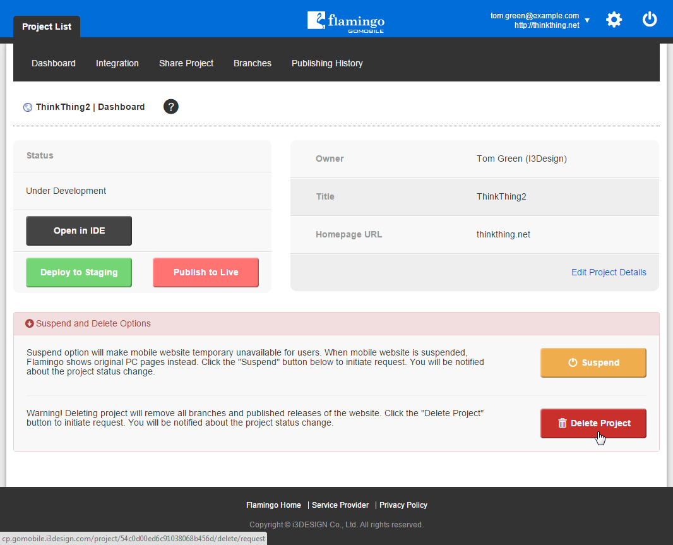Click the Warning! Deleting project paragraph

coord(256,418)
